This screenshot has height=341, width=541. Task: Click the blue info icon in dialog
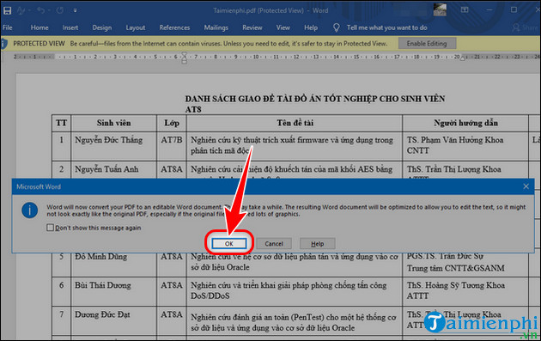(x=30, y=210)
